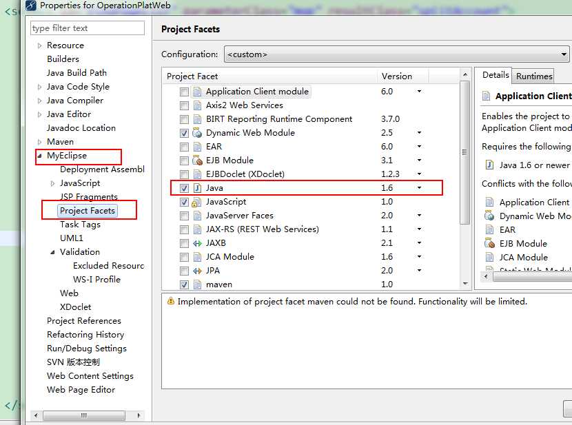This screenshot has width=572, height=425.
Task: Expand the Resource tree node
Action: click(x=39, y=45)
